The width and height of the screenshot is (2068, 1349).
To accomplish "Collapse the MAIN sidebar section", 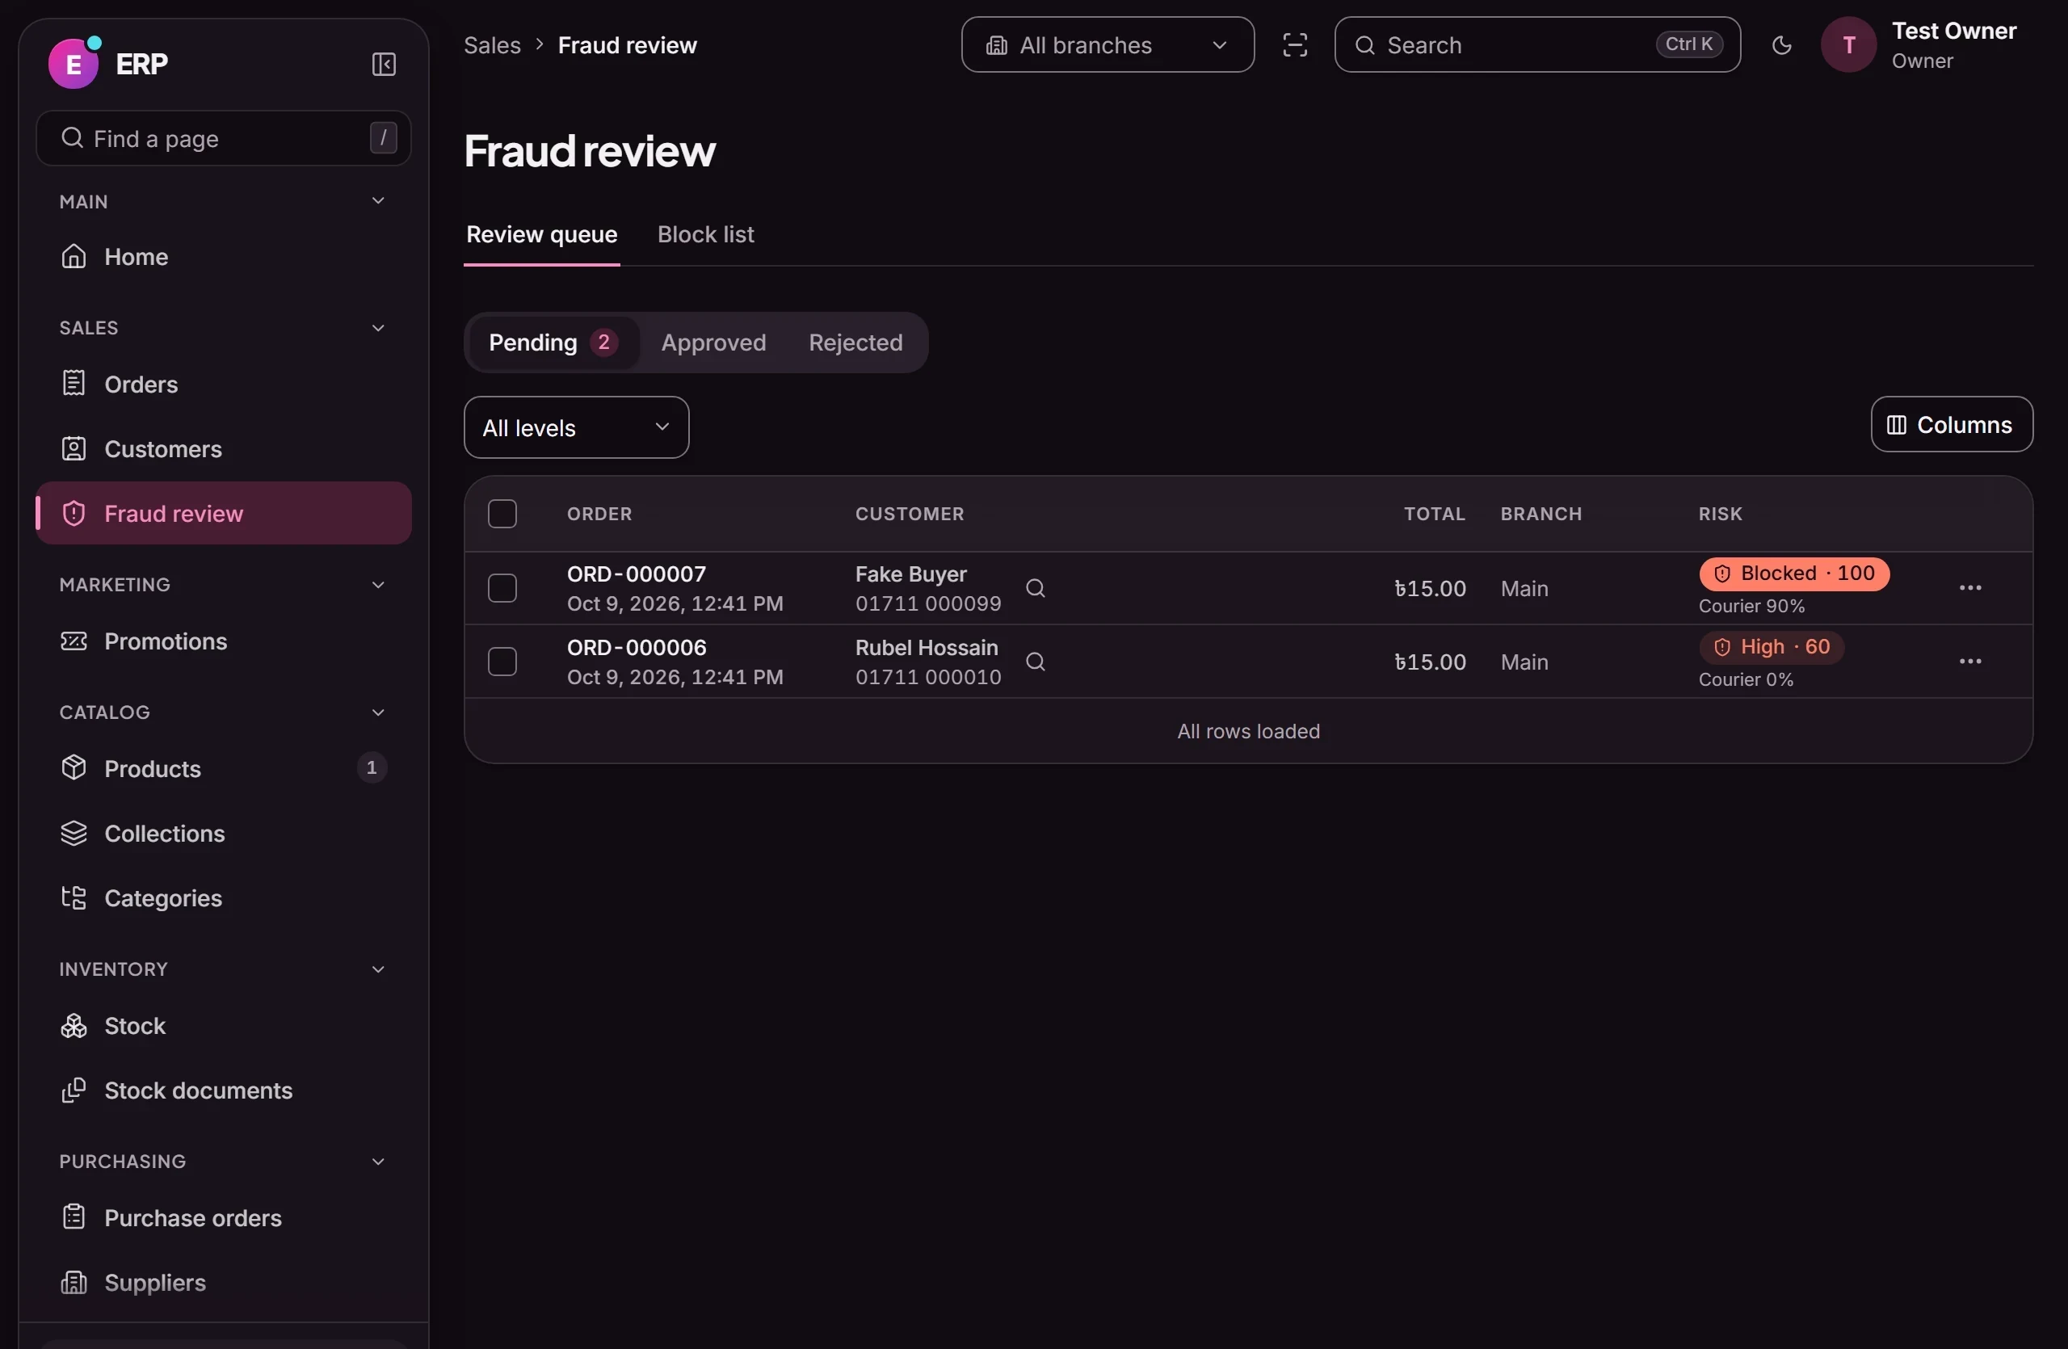I will point(378,200).
